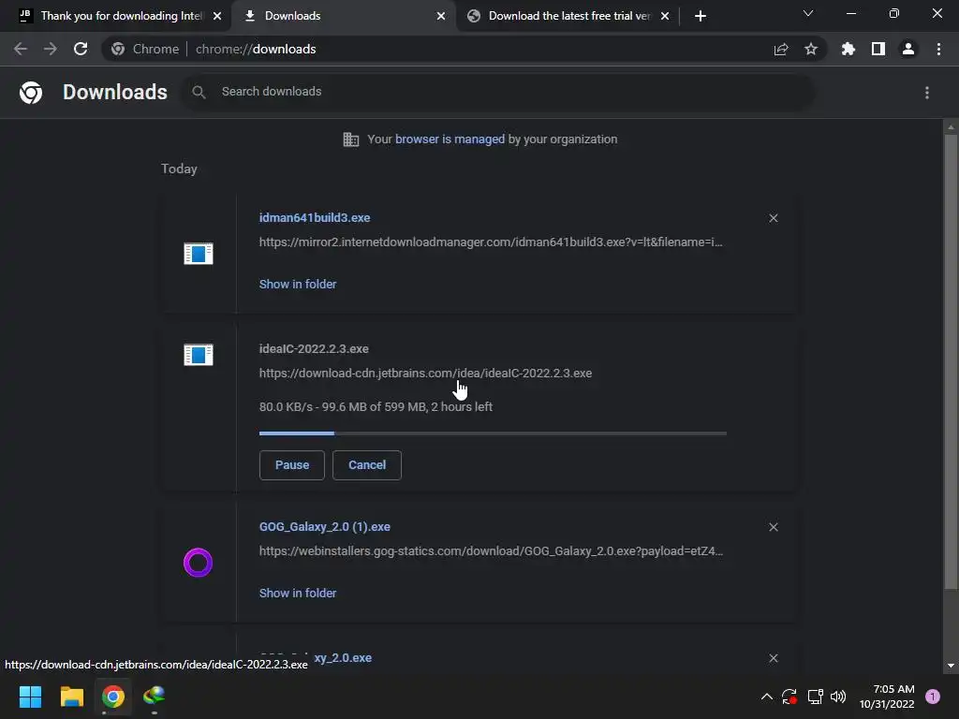Click the page vertical scrollbar thumb

click(951, 362)
